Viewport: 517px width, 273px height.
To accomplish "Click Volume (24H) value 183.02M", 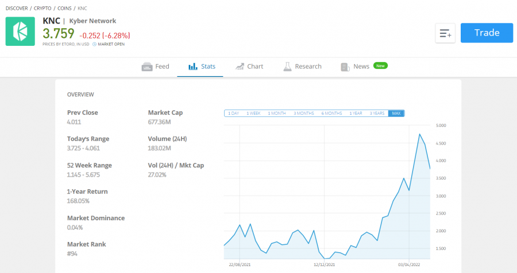I will [159, 148].
